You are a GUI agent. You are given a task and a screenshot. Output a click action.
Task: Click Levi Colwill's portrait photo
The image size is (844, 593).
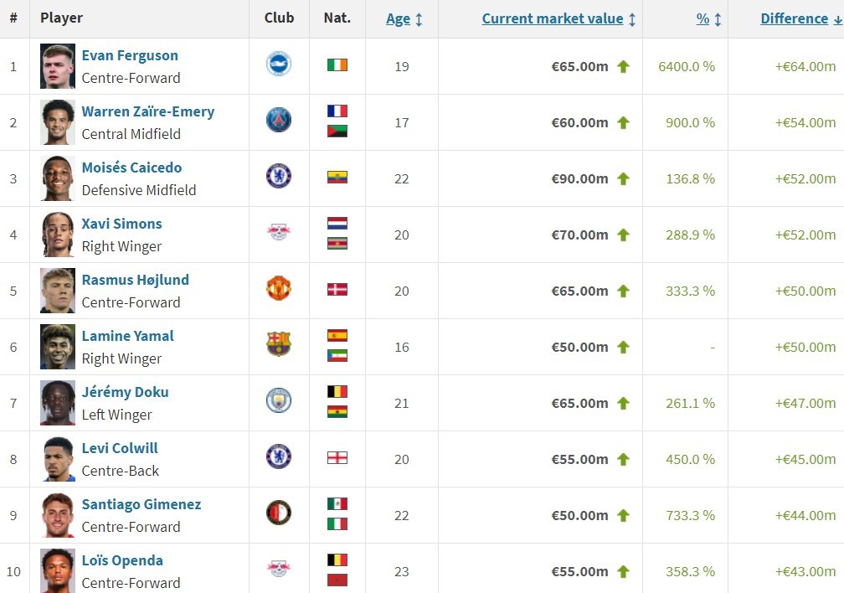click(x=58, y=459)
